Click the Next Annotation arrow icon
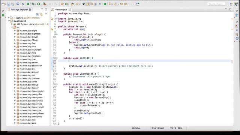 pyautogui.click(x=109, y=4)
